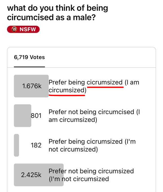Viewport: 163px width, 192px height.
Task: Select the 1.676k result bar
Action: [31, 86]
